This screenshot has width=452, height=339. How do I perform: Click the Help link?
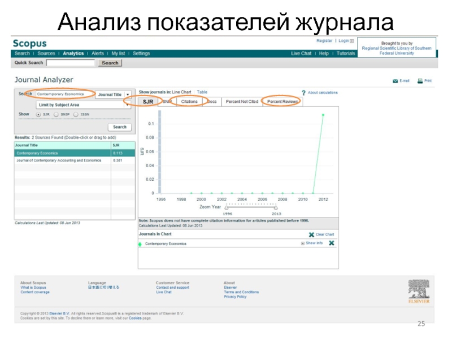(324, 53)
